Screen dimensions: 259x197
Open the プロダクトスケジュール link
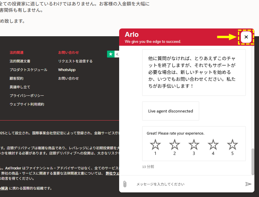coord(28,70)
